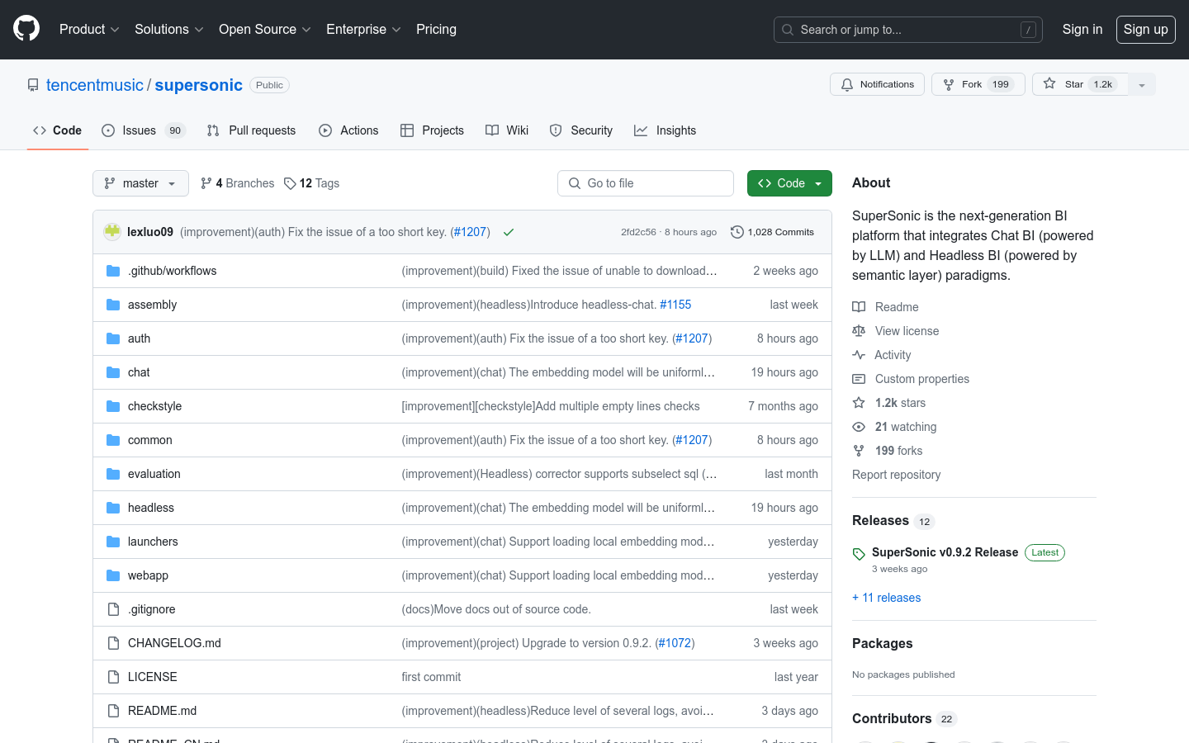Open the chat folder
1189x743 pixels.
pyautogui.click(x=139, y=372)
